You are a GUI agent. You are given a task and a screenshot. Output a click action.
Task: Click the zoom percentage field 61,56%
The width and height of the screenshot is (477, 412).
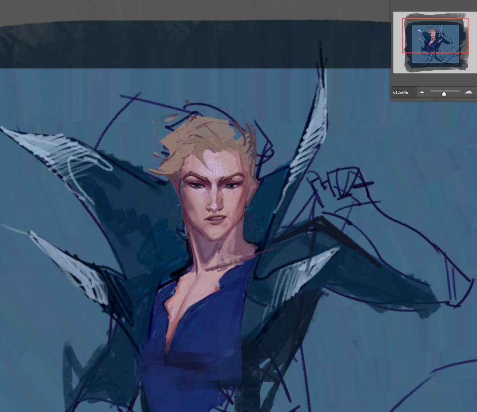coord(403,92)
